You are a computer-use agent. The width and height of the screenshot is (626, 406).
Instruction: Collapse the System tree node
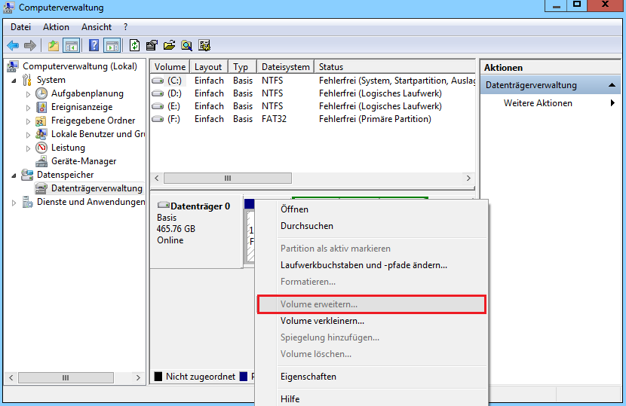[x=14, y=80]
